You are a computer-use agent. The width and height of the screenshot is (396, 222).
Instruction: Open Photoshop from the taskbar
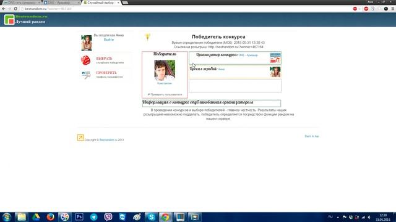pyautogui.click(x=79, y=217)
